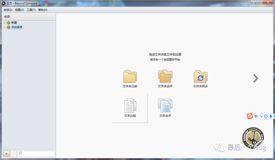Click the IME microphone voice input icon
Screen dimensions: 275x160
[x=270, y=116]
